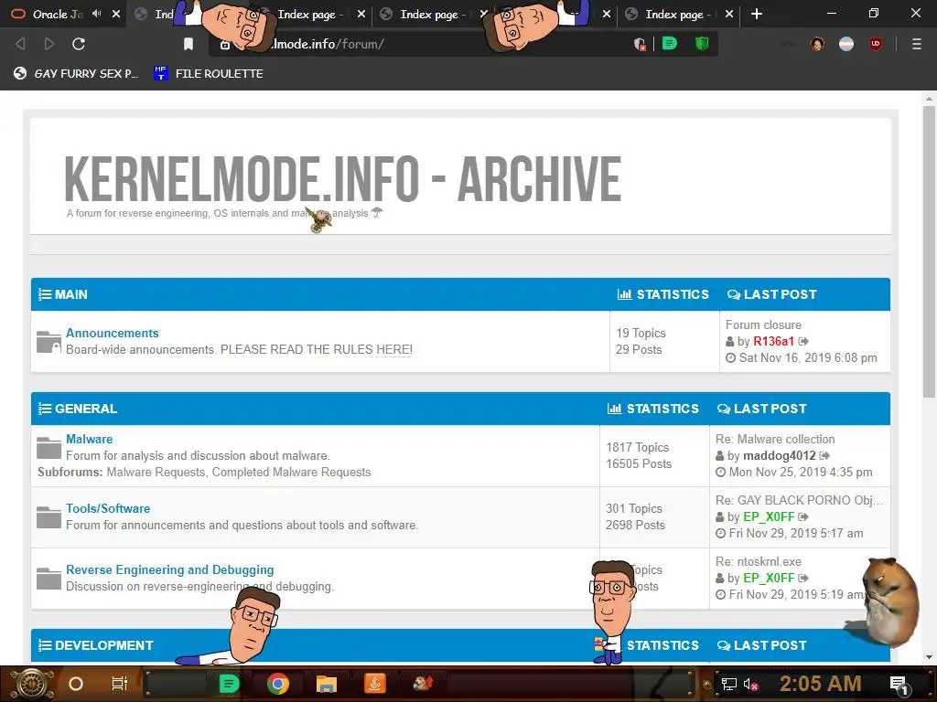937x702 pixels.
Task: Open Cortana circle on taskbar
Action: point(76,684)
